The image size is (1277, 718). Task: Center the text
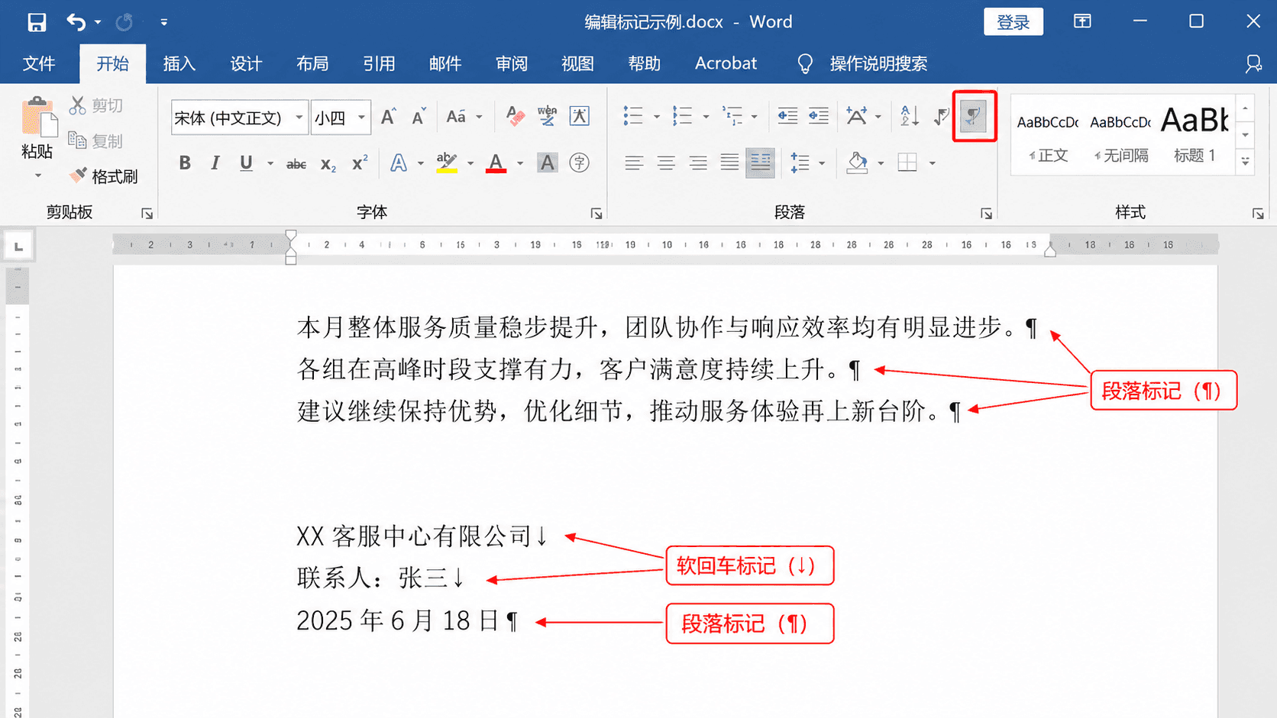click(x=666, y=163)
